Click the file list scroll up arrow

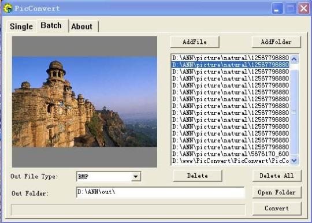[x=294, y=59]
